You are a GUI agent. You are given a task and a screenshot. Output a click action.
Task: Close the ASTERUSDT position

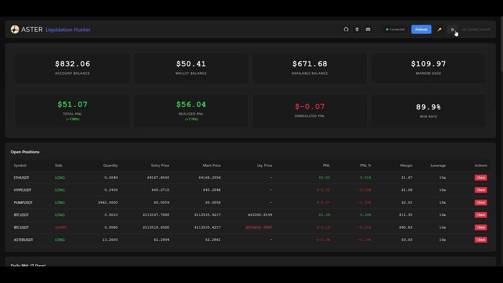click(x=481, y=240)
